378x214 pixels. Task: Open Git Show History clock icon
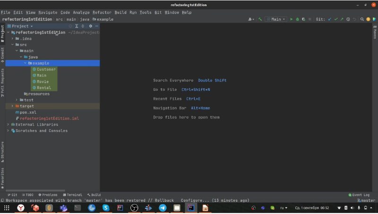point(348,19)
